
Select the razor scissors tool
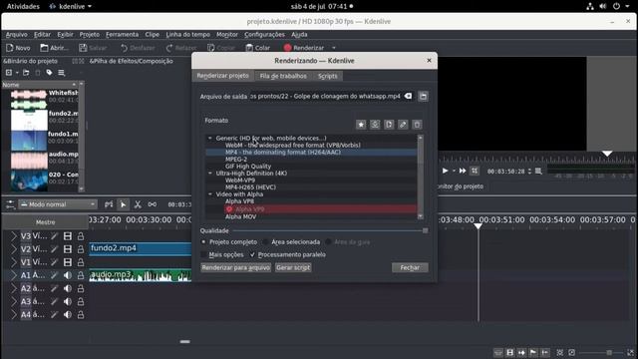pyautogui.click(x=138, y=204)
